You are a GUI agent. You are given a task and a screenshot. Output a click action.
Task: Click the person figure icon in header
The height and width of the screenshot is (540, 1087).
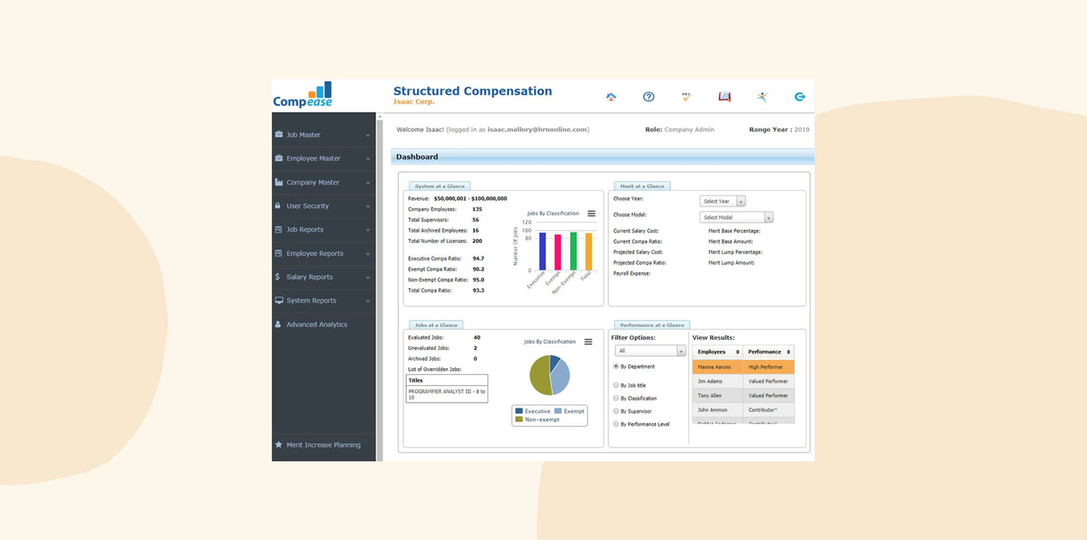[x=762, y=97]
